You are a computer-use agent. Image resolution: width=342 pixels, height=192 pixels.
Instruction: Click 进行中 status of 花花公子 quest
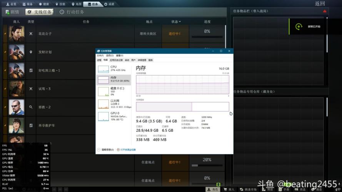[x=175, y=33]
